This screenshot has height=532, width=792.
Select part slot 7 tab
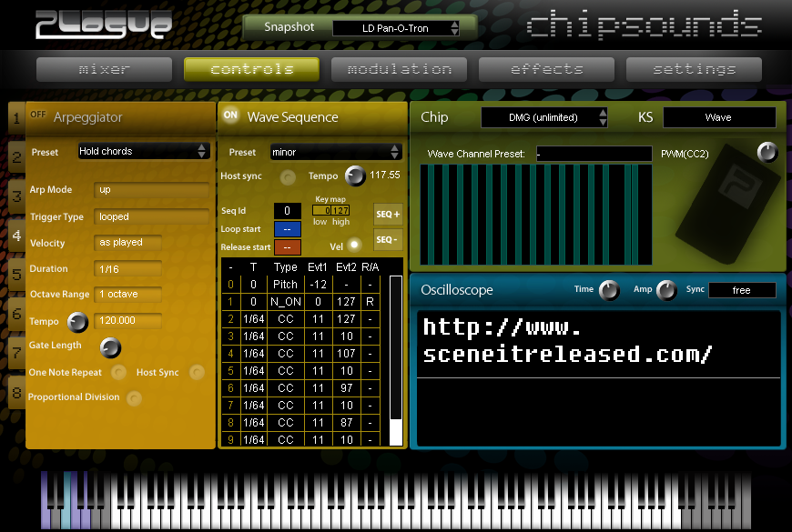[16, 353]
